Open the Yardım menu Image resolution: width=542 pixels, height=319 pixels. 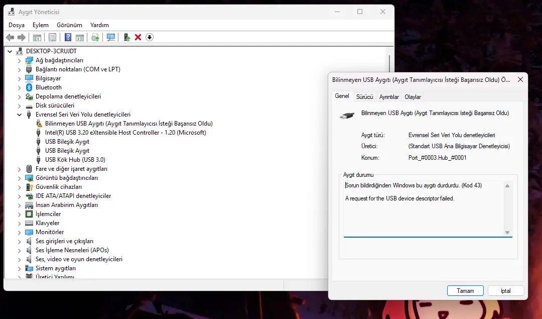coord(99,25)
